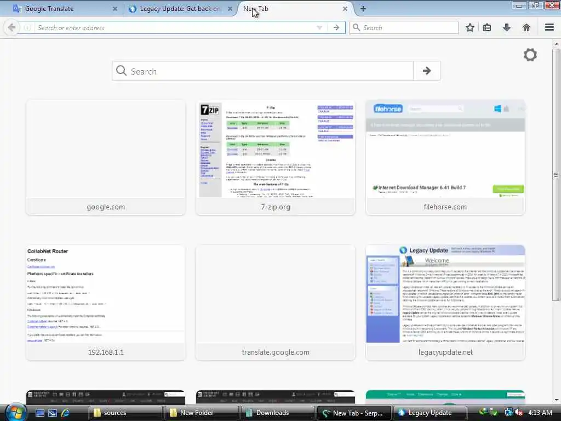This screenshot has width=561, height=421.
Task: Open the 7-zip.org tile
Action: tap(276, 158)
